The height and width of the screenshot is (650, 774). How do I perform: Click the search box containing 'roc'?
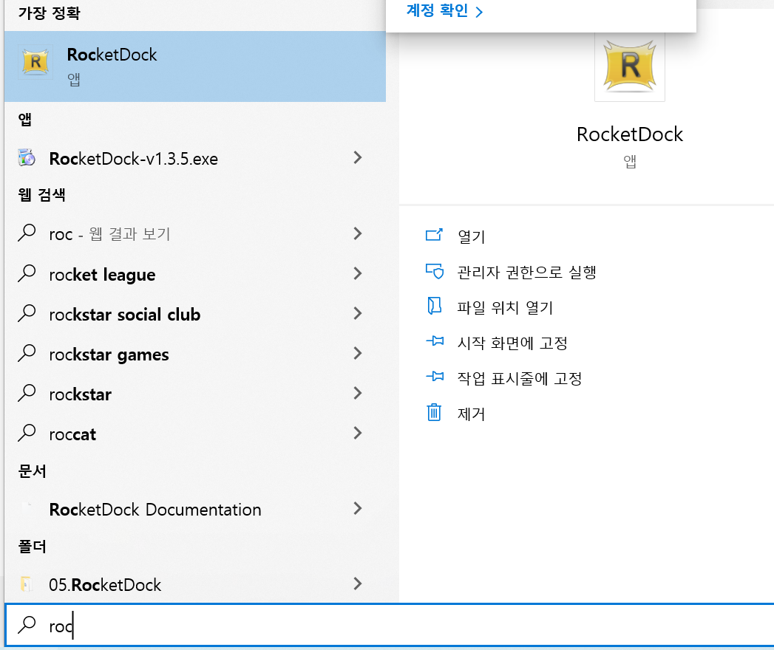pos(390,625)
